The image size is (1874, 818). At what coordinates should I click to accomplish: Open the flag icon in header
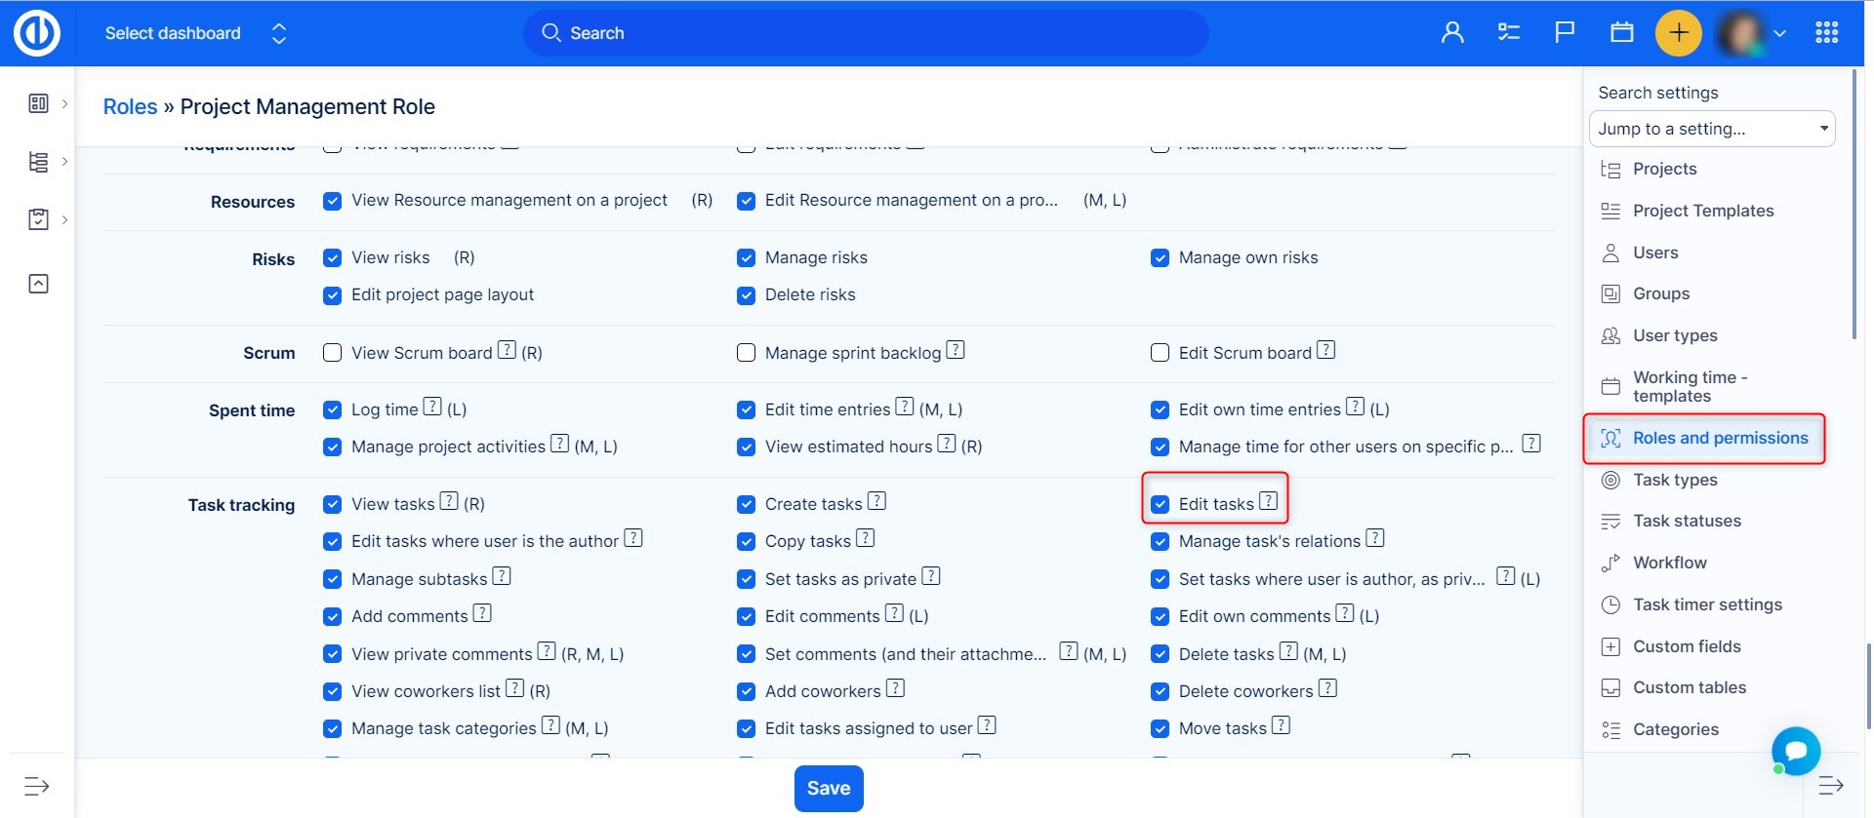click(x=1565, y=33)
